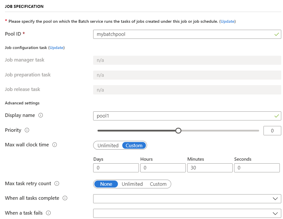Image resolution: width=283 pixels, height=219 pixels.
Task: Click Update link for Job configuration task
Action: tap(56, 48)
